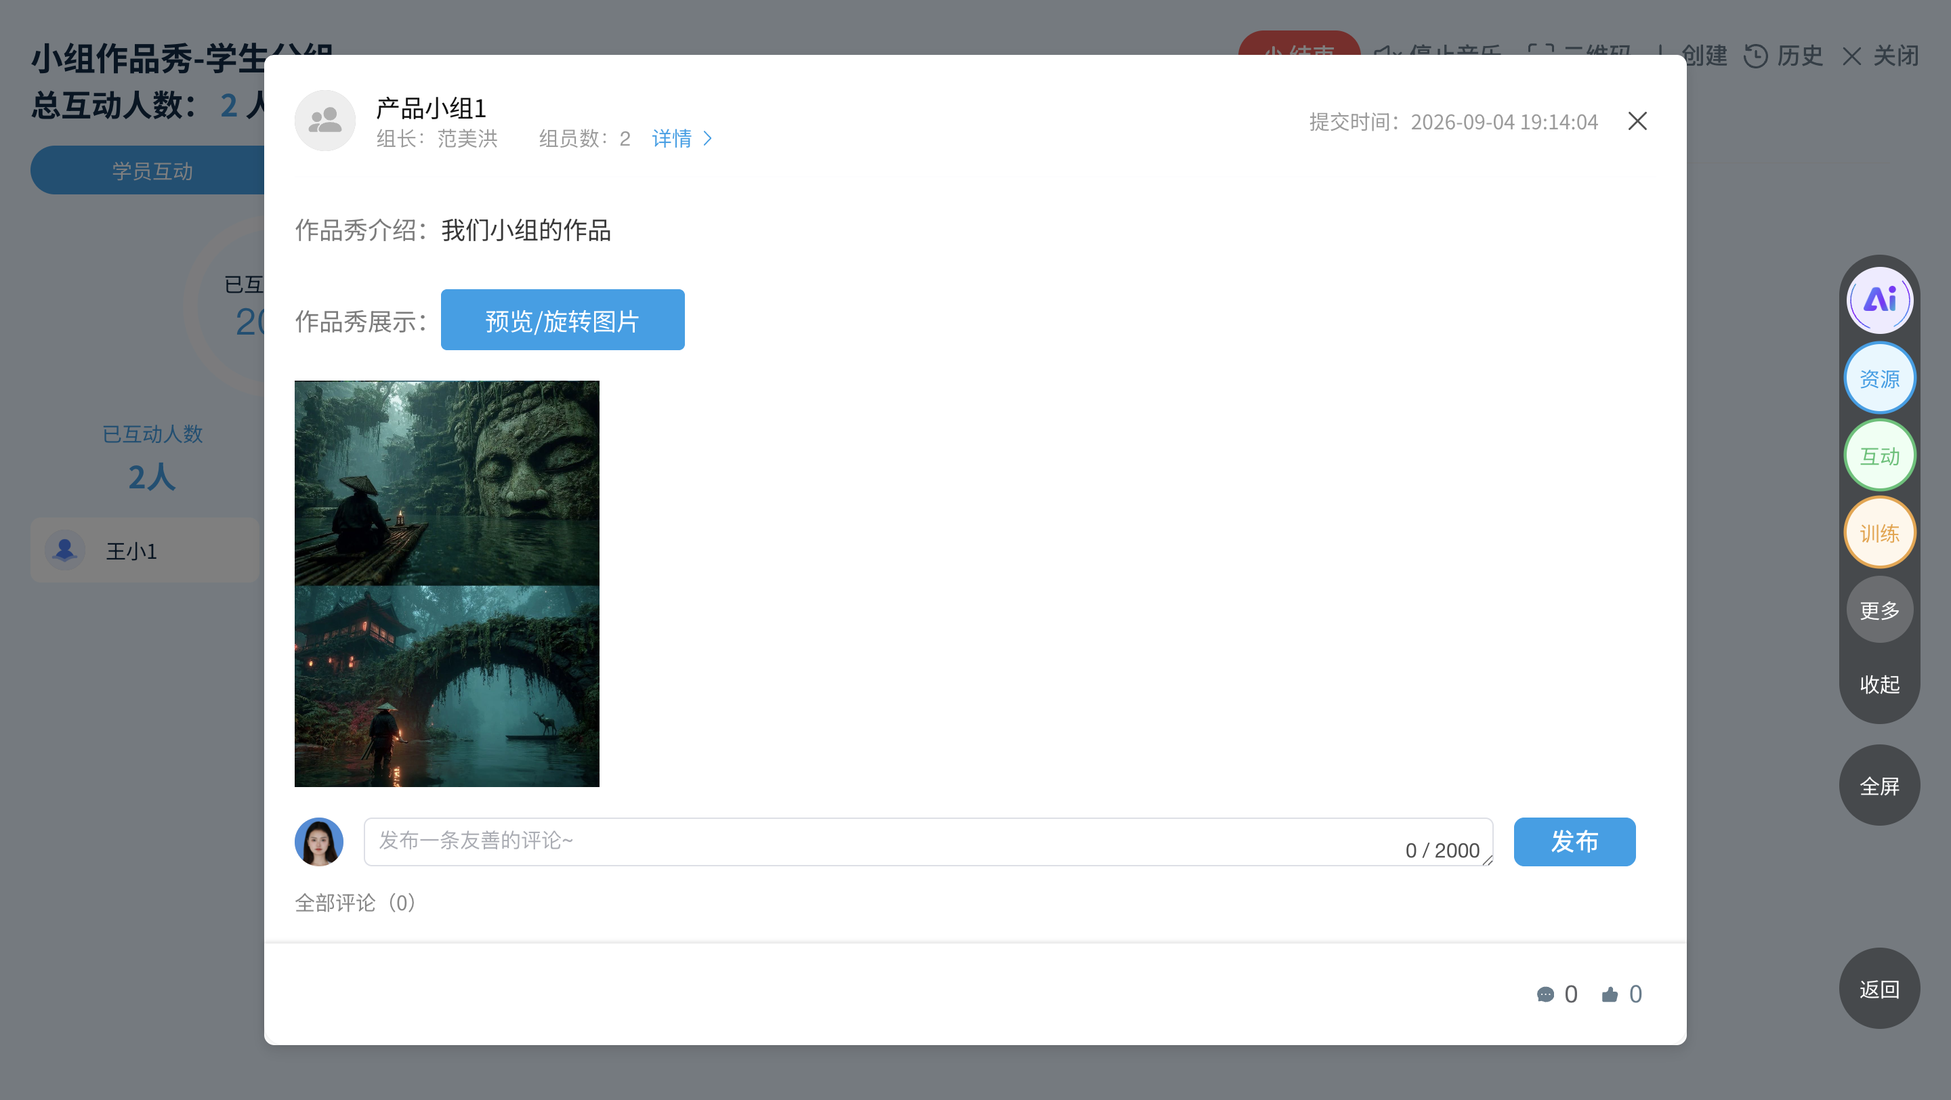The width and height of the screenshot is (1951, 1100).
Task: Close the 产品小组1 dialog with X
Action: coord(1637,121)
